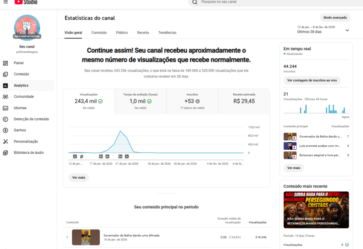Viewport: 363px width, 249px height.
Task: Click green checkmark in Conteúdo mais recente card
Action: point(347,244)
